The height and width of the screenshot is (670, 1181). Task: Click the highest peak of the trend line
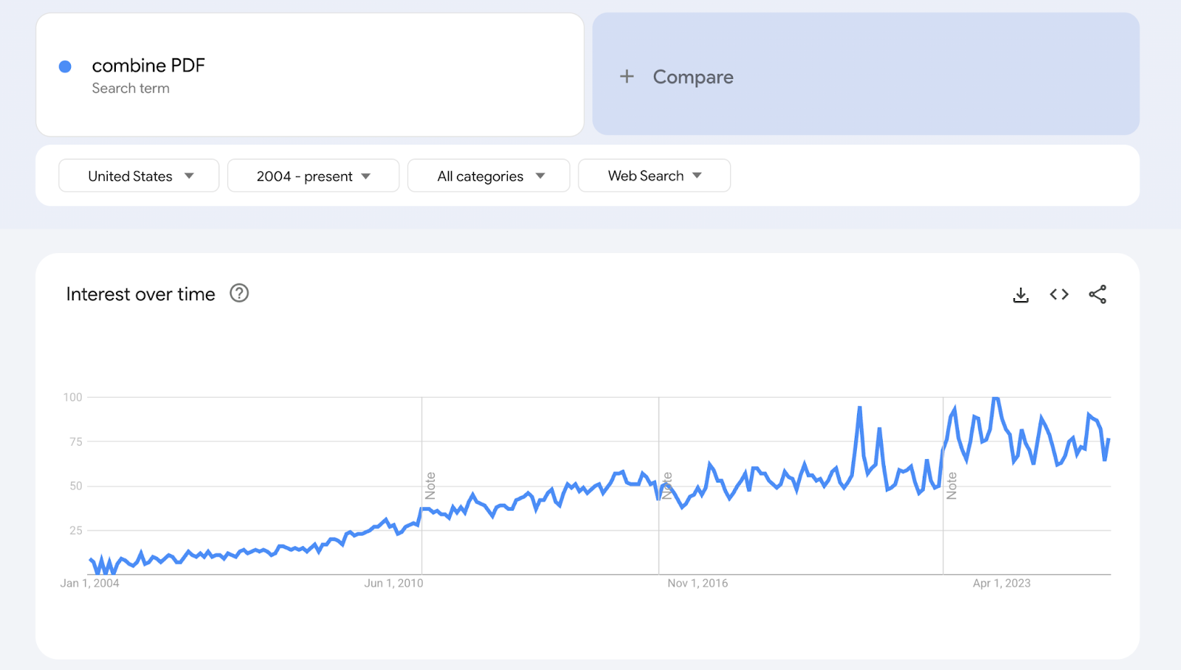[x=996, y=398]
